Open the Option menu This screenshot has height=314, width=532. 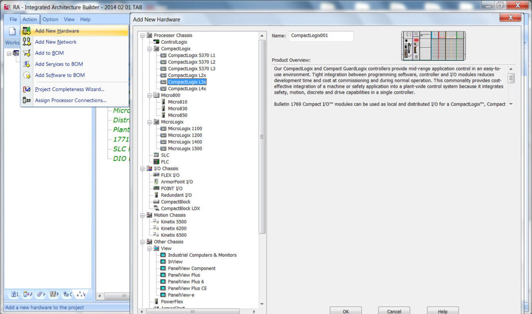point(50,19)
